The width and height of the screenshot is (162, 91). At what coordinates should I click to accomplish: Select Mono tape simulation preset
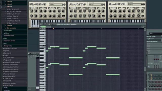pos(10,76)
